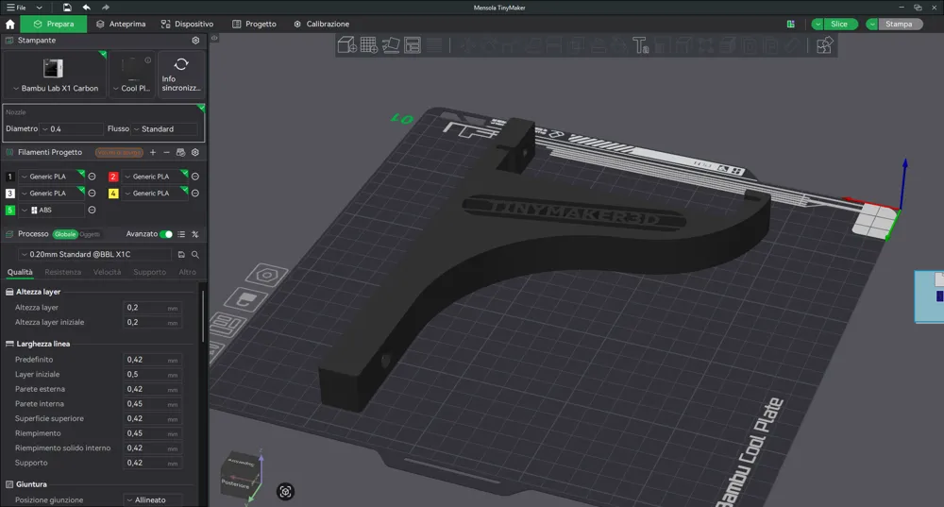The width and height of the screenshot is (944, 507).
Task: Open the File menu
Action: point(16,8)
